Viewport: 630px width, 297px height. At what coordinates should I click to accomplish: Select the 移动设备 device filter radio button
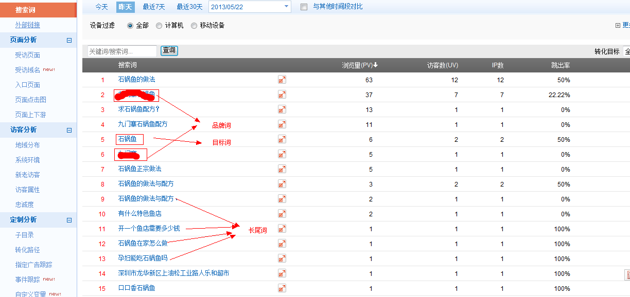[194, 25]
